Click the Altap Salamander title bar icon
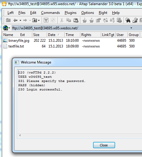Viewport: 142px width, 157px height. tap(4, 4)
